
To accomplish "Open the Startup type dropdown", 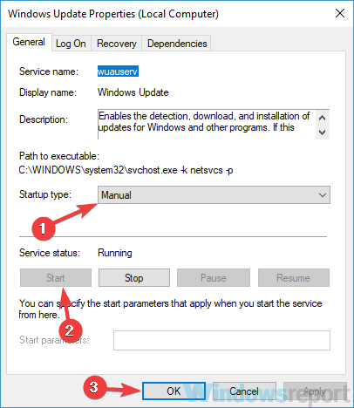I will pos(214,195).
